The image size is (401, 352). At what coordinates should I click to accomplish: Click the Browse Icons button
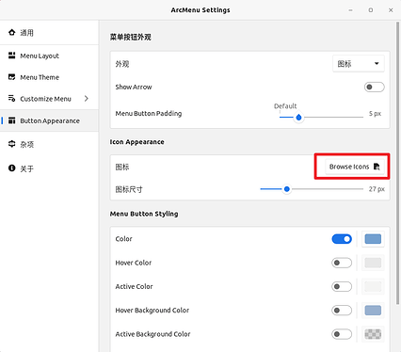pyautogui.click(x=355, y=167)
